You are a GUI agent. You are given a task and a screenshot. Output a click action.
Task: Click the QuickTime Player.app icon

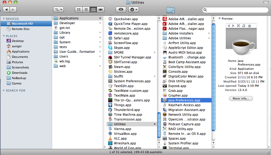110,24
